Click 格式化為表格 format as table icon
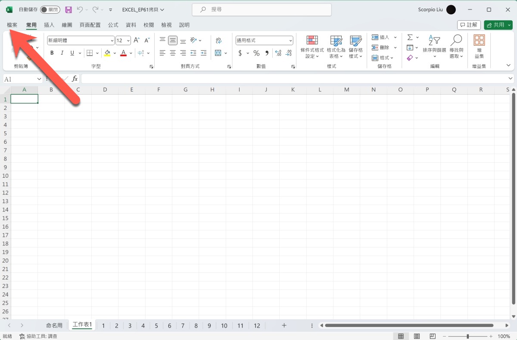Image resolution: width=517 pixels, height=340 pixels. [336, 46]
